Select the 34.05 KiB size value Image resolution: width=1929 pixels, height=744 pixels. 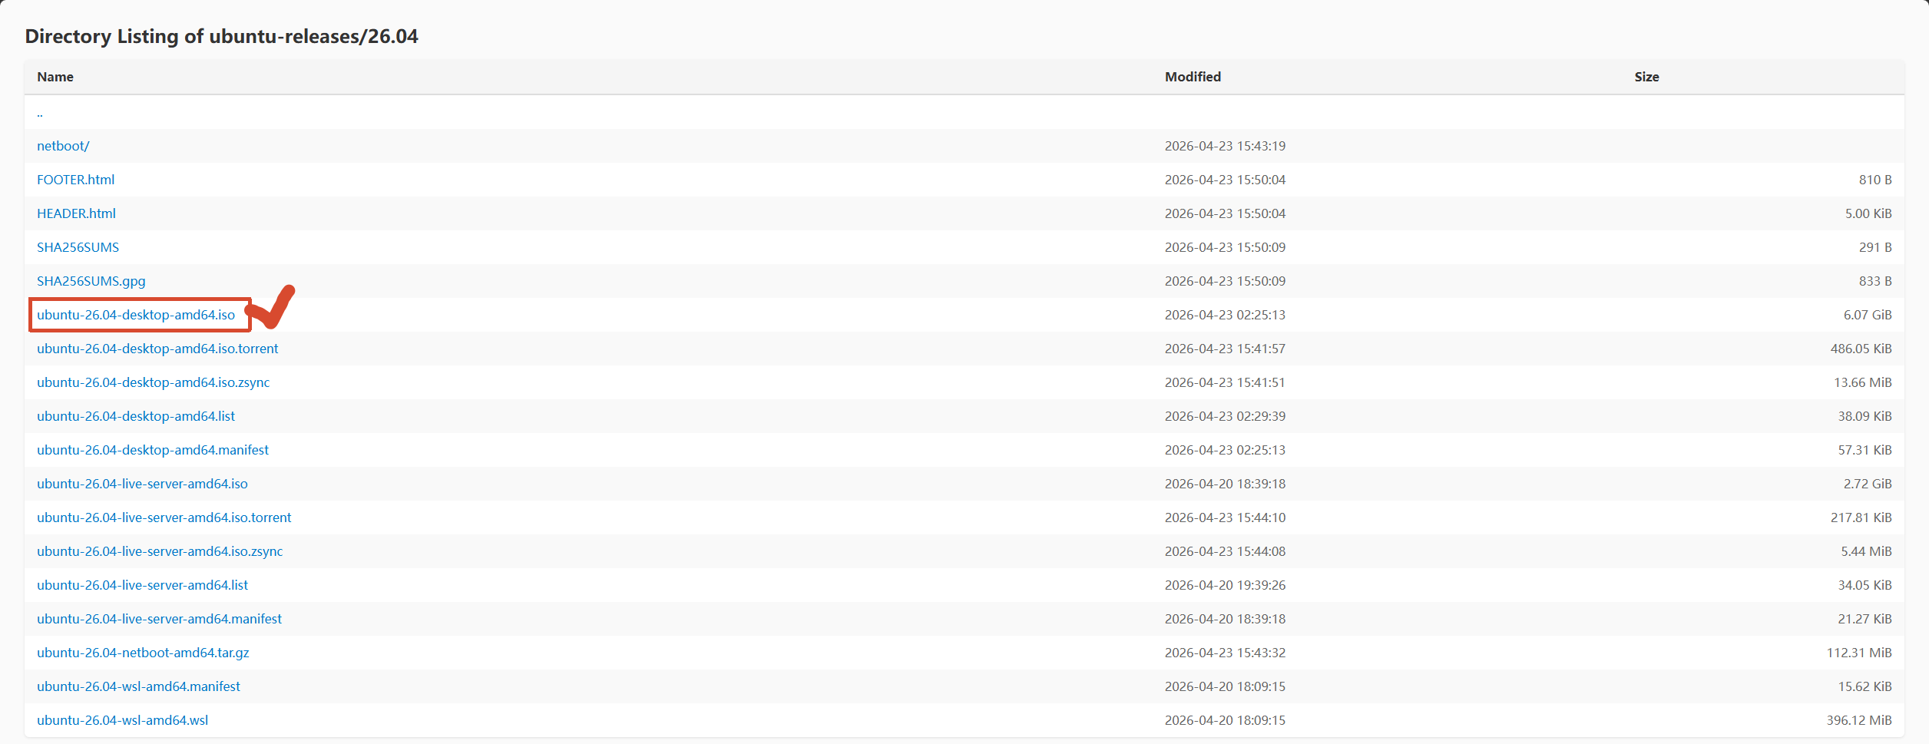[1865, 585]
